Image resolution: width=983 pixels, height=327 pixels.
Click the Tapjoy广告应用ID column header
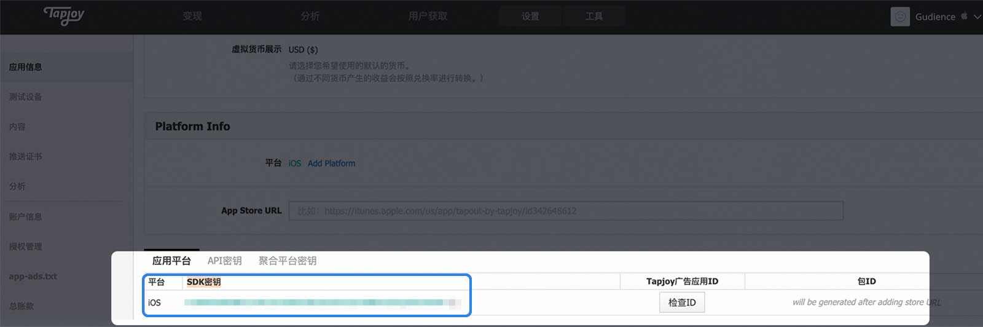(682, 282)
